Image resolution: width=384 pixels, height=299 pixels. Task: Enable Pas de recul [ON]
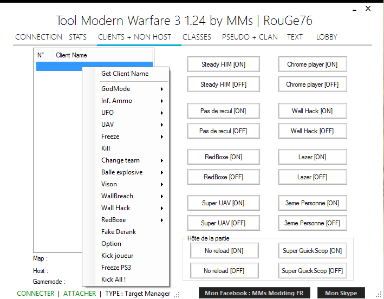coord(223,111)
